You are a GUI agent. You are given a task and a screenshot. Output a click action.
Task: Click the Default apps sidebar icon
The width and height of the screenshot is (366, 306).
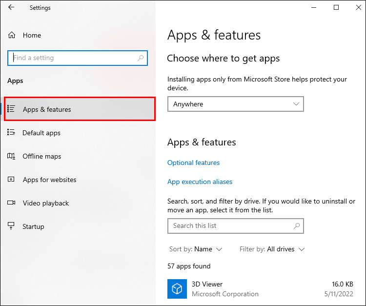pos(11,132)
